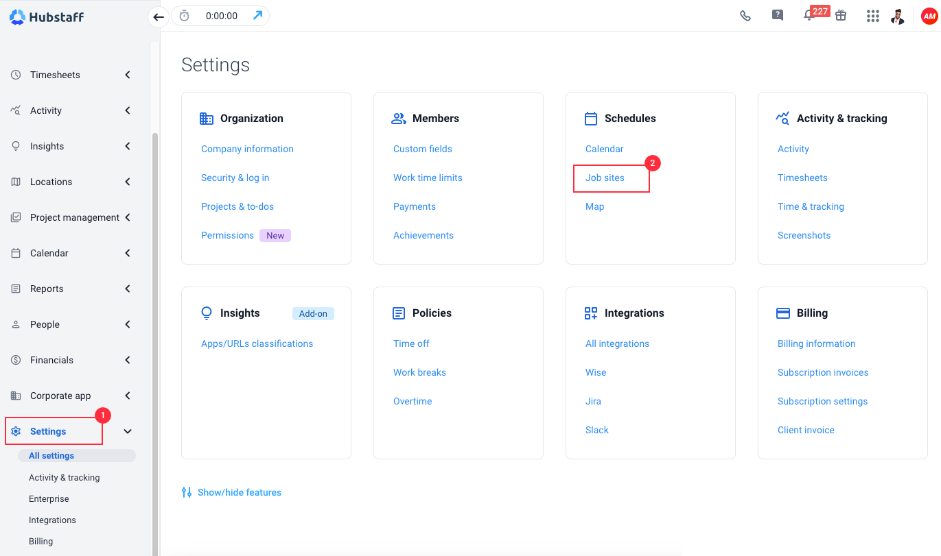Open Job sites link under Schedules
The image size is (941, 556).
pyautogui.click(x=605, y=178)
